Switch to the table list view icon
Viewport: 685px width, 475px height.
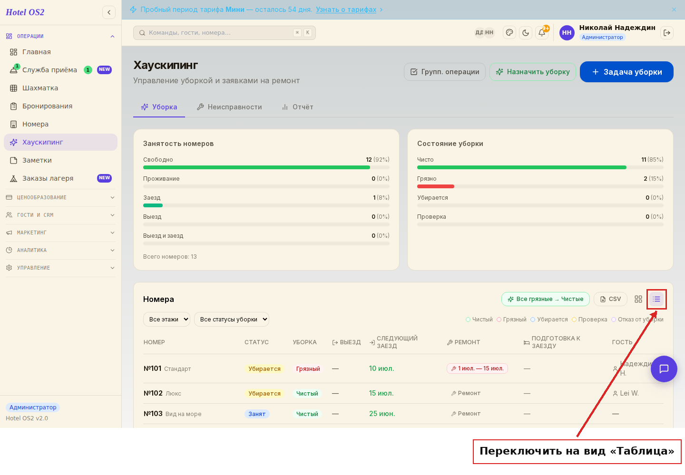[x=656, y=299]
